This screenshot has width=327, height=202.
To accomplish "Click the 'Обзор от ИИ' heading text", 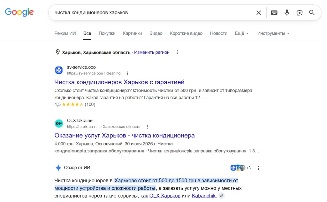I will [77, 168].
